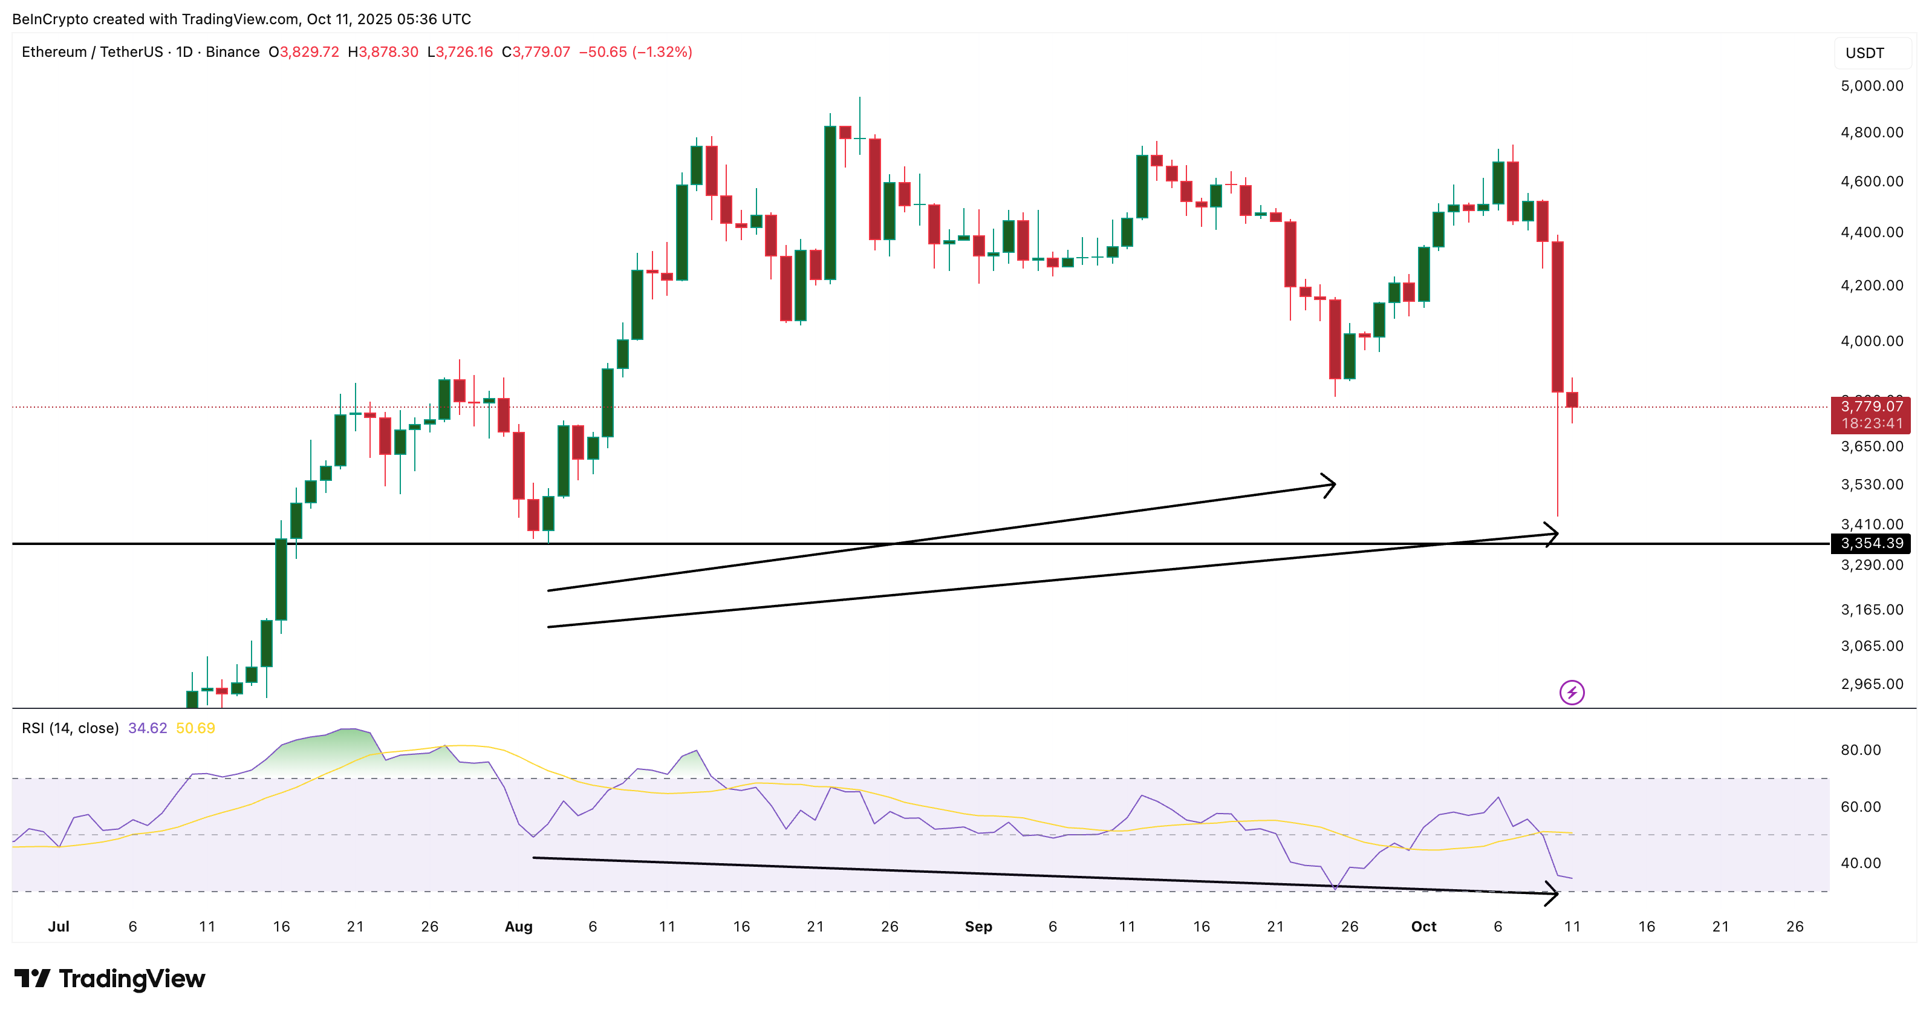Click Sep on the date axis

(981, 927)
